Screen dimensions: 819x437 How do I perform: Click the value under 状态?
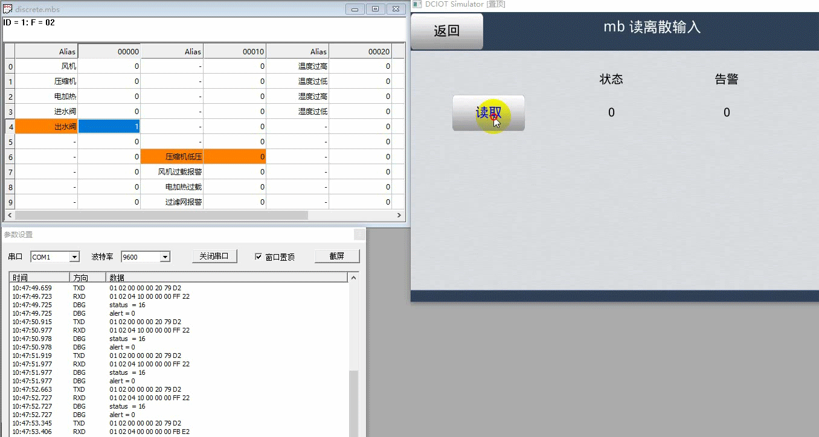tap(611, 112)
